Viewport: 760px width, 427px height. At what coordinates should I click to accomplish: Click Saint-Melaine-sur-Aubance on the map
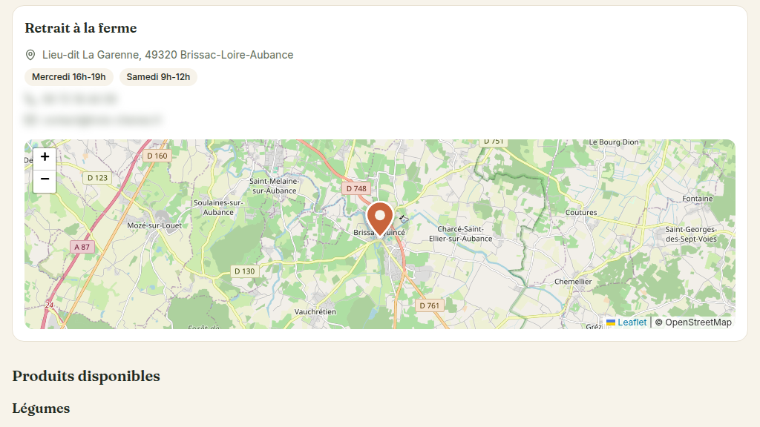(275, 186)
